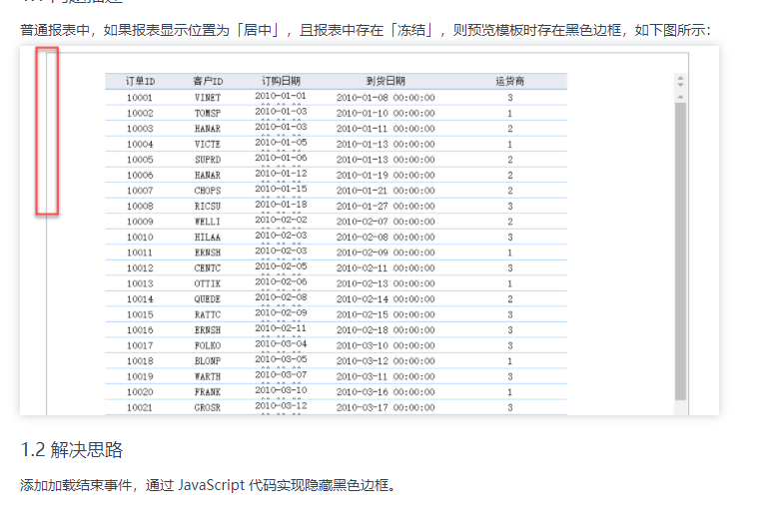Click the gray vertical scrollbar thumb
782x530 pixels.
click(x=680, y=250)
